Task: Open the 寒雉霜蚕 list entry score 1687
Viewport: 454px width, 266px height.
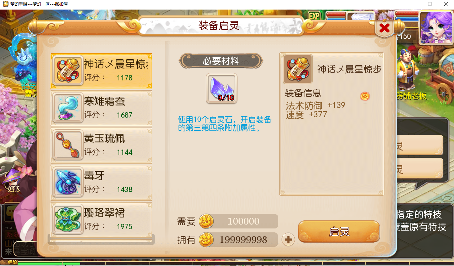Action: [101, 108]
